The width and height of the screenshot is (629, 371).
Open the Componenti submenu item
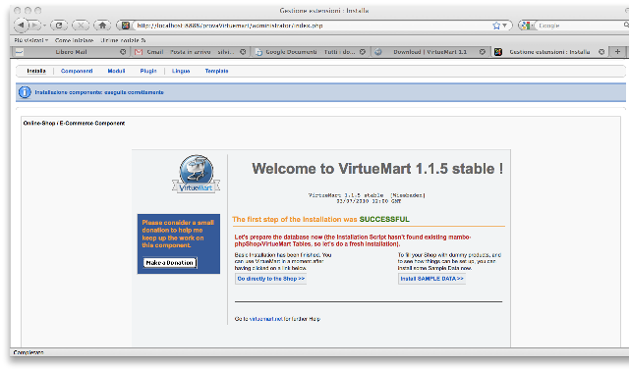[x=77, y=71]
